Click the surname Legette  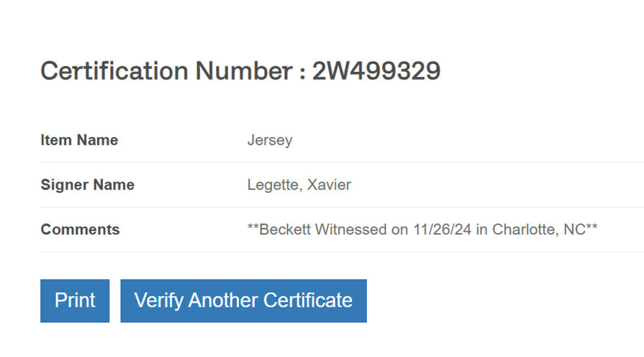pyautogui.click(x=273, y=185)
